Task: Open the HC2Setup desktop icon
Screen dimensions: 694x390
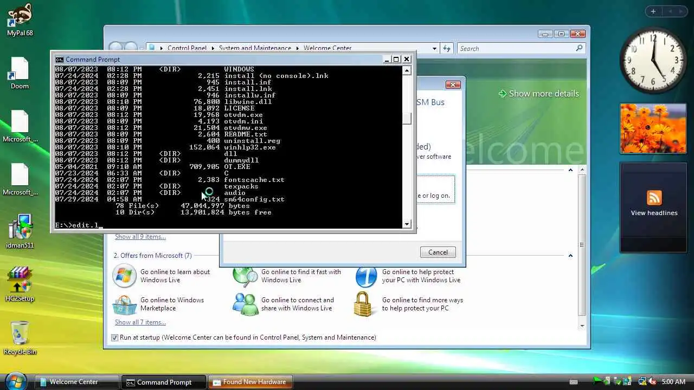Action: tap(20, 284)
